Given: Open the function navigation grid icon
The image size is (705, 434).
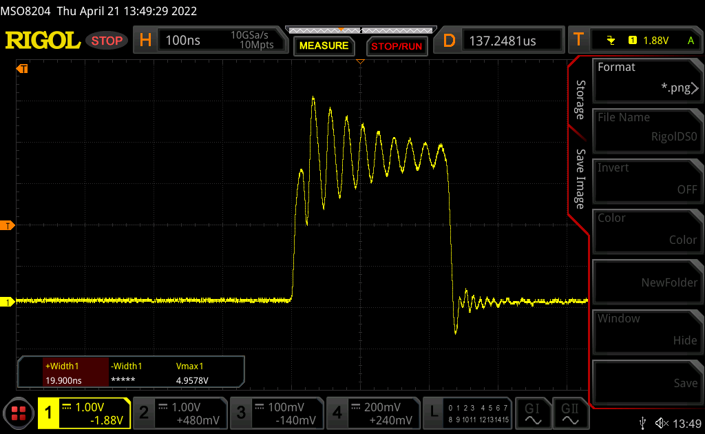Looking at the screenshot, I should 19,413.
